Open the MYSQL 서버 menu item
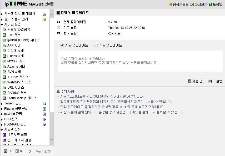This screenshot has height=156, width=225. [16, 61]
